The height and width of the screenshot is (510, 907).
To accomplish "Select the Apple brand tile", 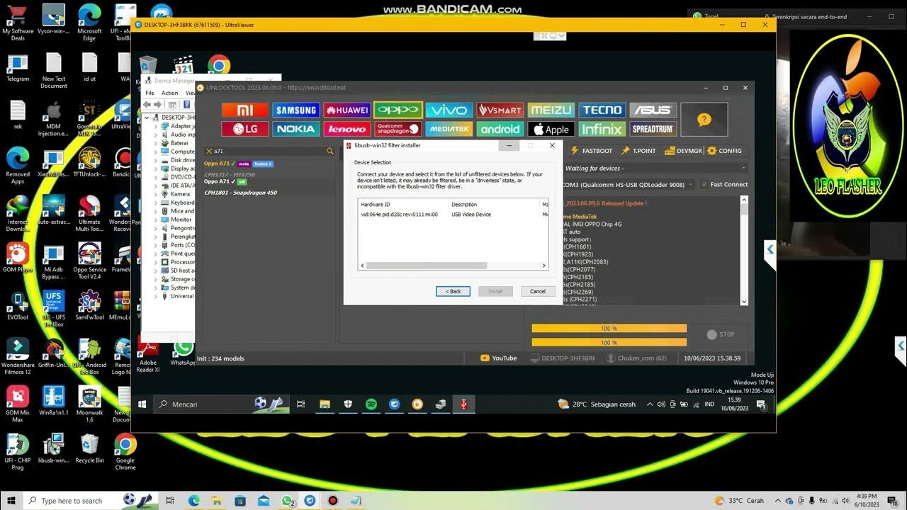I will point(551,129).
